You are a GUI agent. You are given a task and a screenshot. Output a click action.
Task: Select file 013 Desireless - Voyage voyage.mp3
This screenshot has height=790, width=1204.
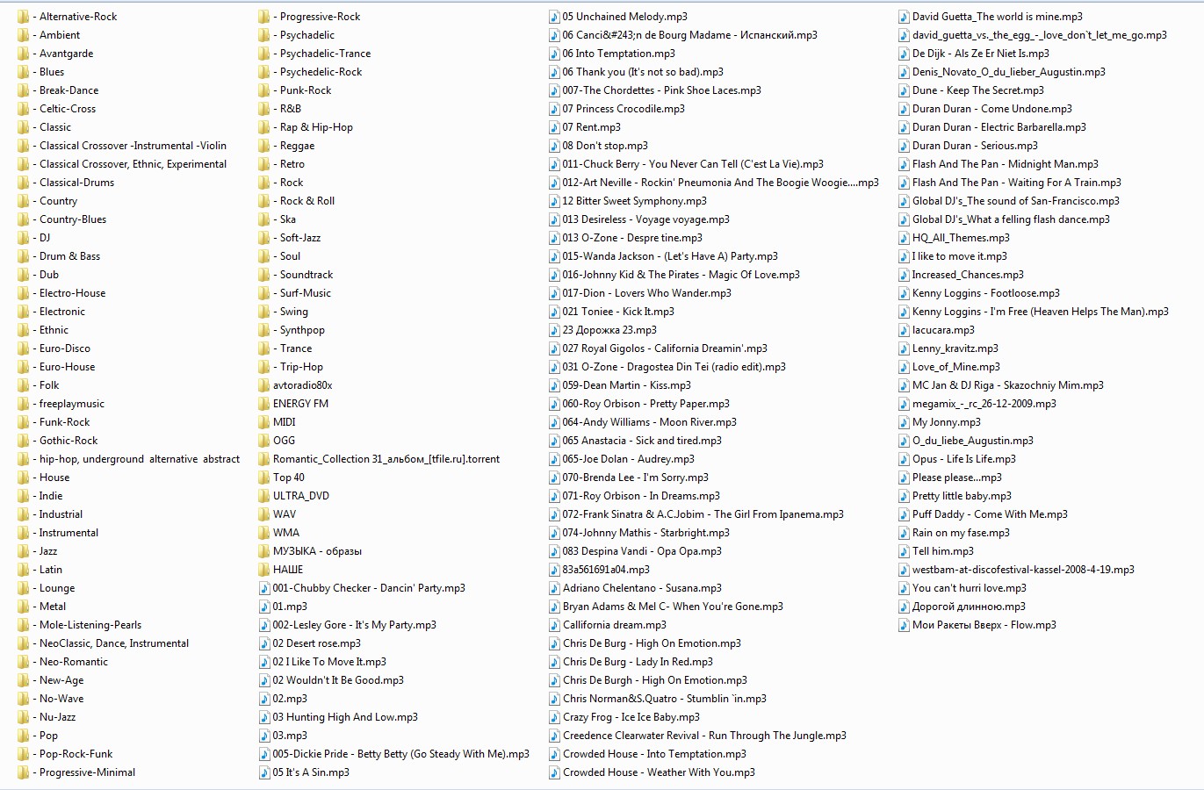click(646, 219)
